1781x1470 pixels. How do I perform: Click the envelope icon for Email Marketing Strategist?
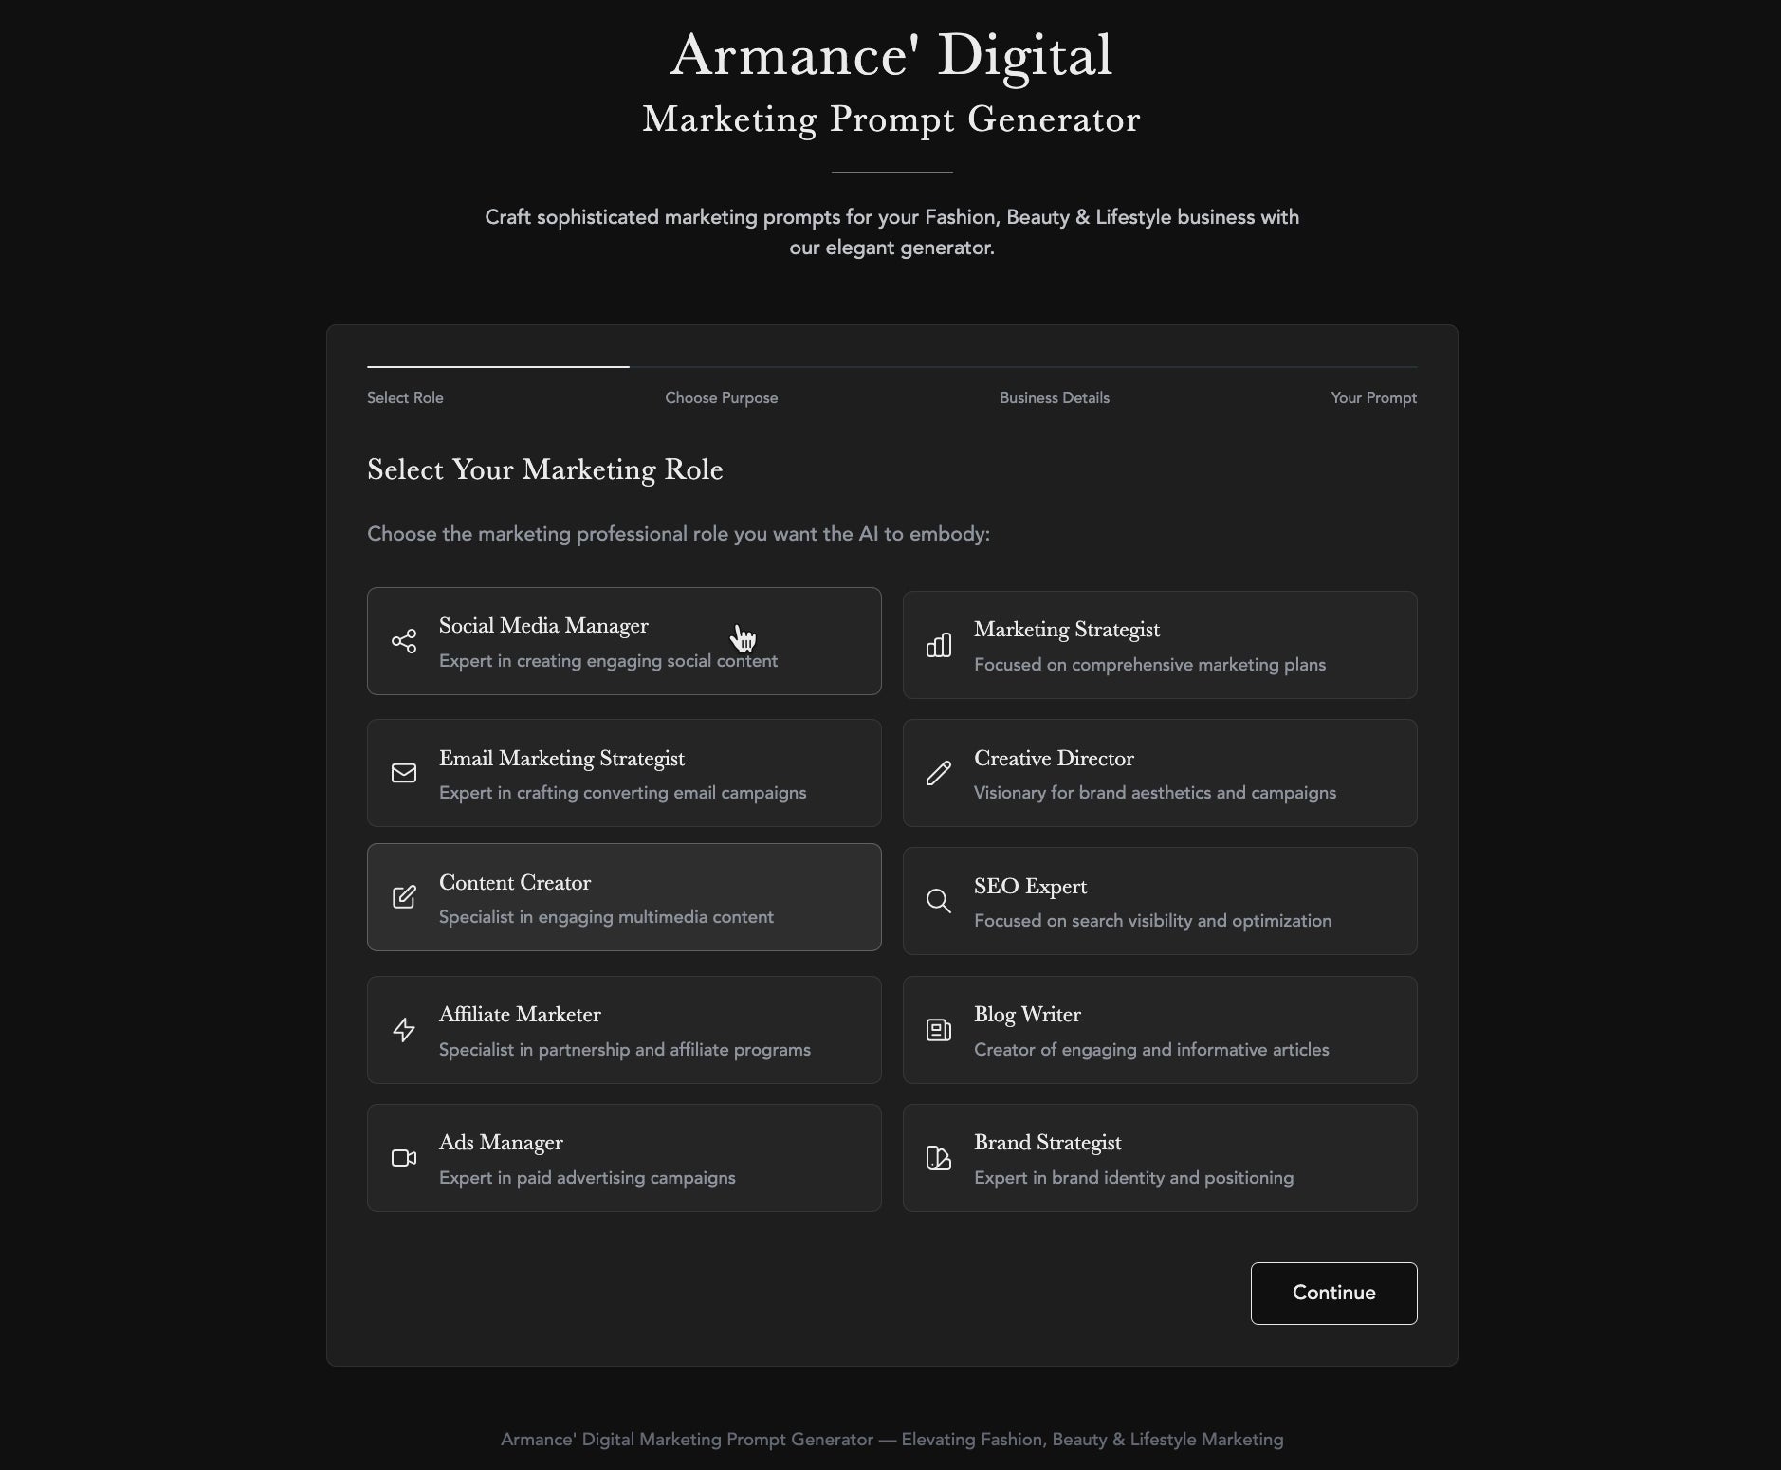[x=404, y=773]
